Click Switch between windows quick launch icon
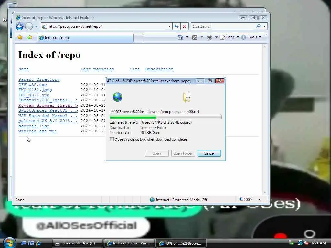The image size is (331, 248). 31,243
